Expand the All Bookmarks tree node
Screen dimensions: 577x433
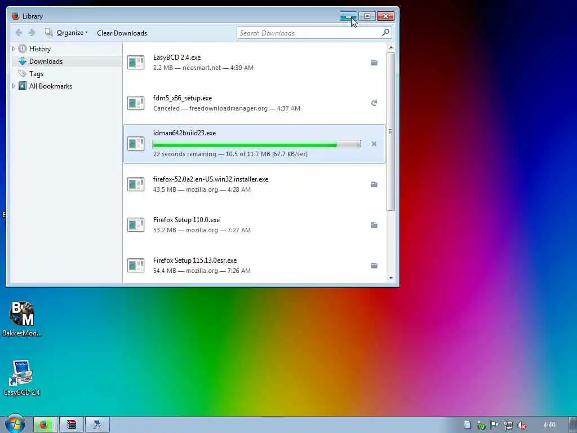click(14, 86)
